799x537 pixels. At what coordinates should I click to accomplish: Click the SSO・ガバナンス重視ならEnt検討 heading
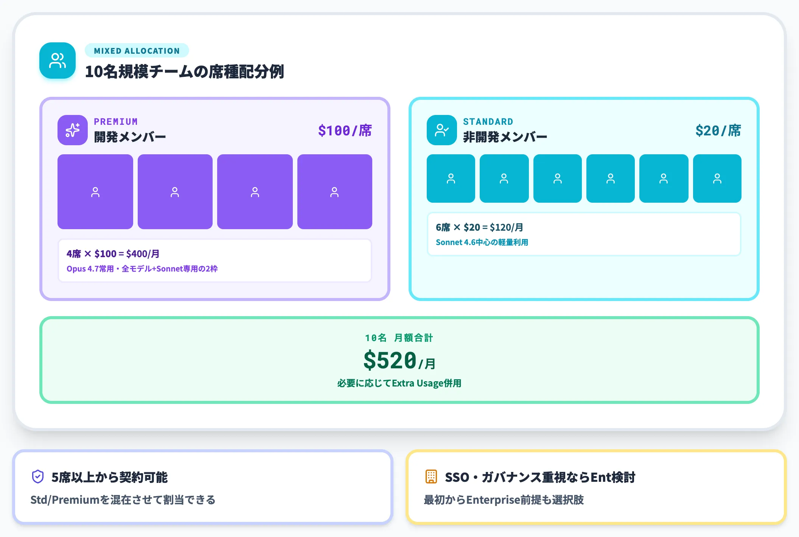(540, 477)
